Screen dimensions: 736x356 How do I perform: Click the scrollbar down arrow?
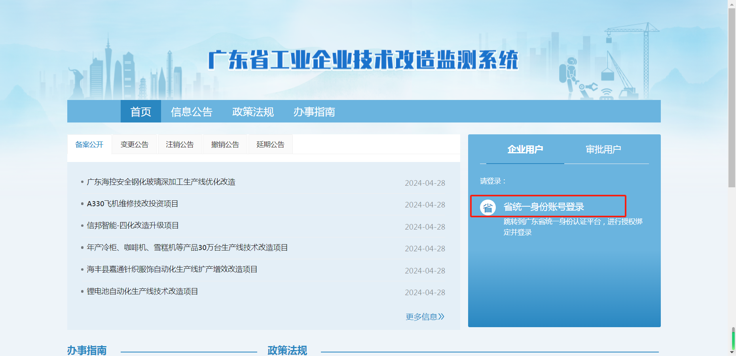[732, 352]
